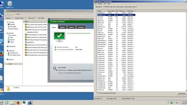This screenshot has height=105, width=187.
Task: Select the README.hta file icon
Action: tap(26, 42)
